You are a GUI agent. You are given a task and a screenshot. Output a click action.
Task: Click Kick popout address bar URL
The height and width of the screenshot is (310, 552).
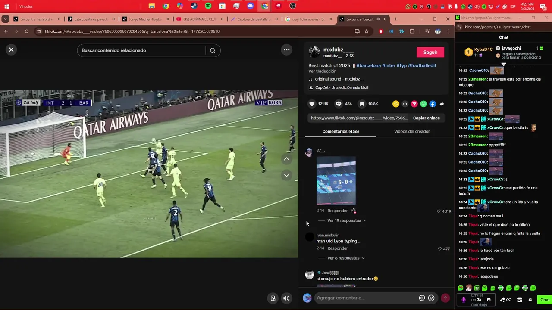tap(496, 27)
